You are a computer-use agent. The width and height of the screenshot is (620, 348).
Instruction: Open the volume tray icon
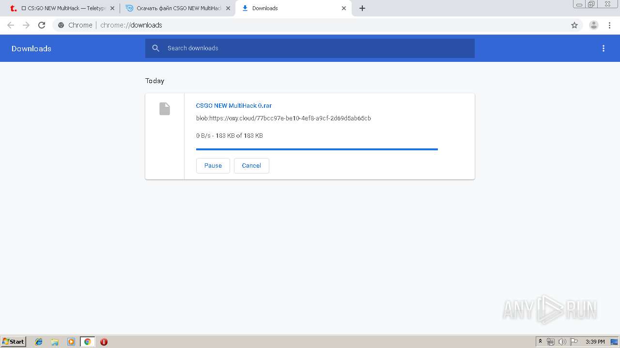[x=562, y=342]
